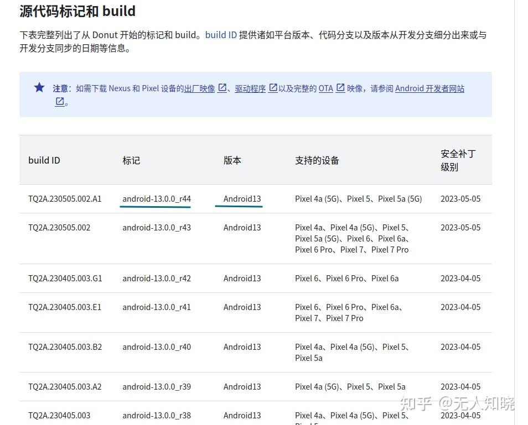Click the external-link icon beside 出厂映像
528x425 pixels.
[x=222, y=87]
